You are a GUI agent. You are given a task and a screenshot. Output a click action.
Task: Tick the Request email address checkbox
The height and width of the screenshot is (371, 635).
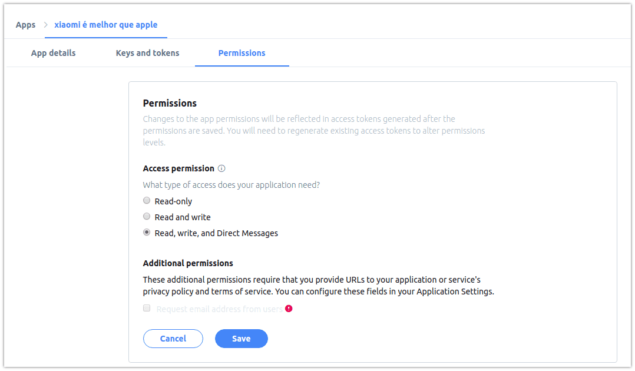(147, 309)
